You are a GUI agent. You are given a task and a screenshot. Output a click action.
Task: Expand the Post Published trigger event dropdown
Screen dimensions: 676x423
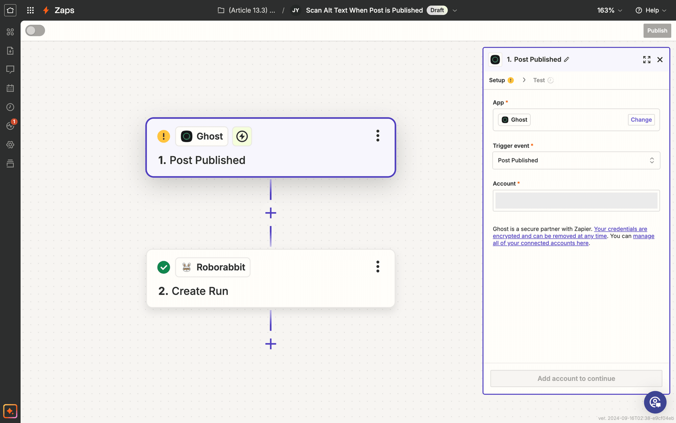point(576,160)
